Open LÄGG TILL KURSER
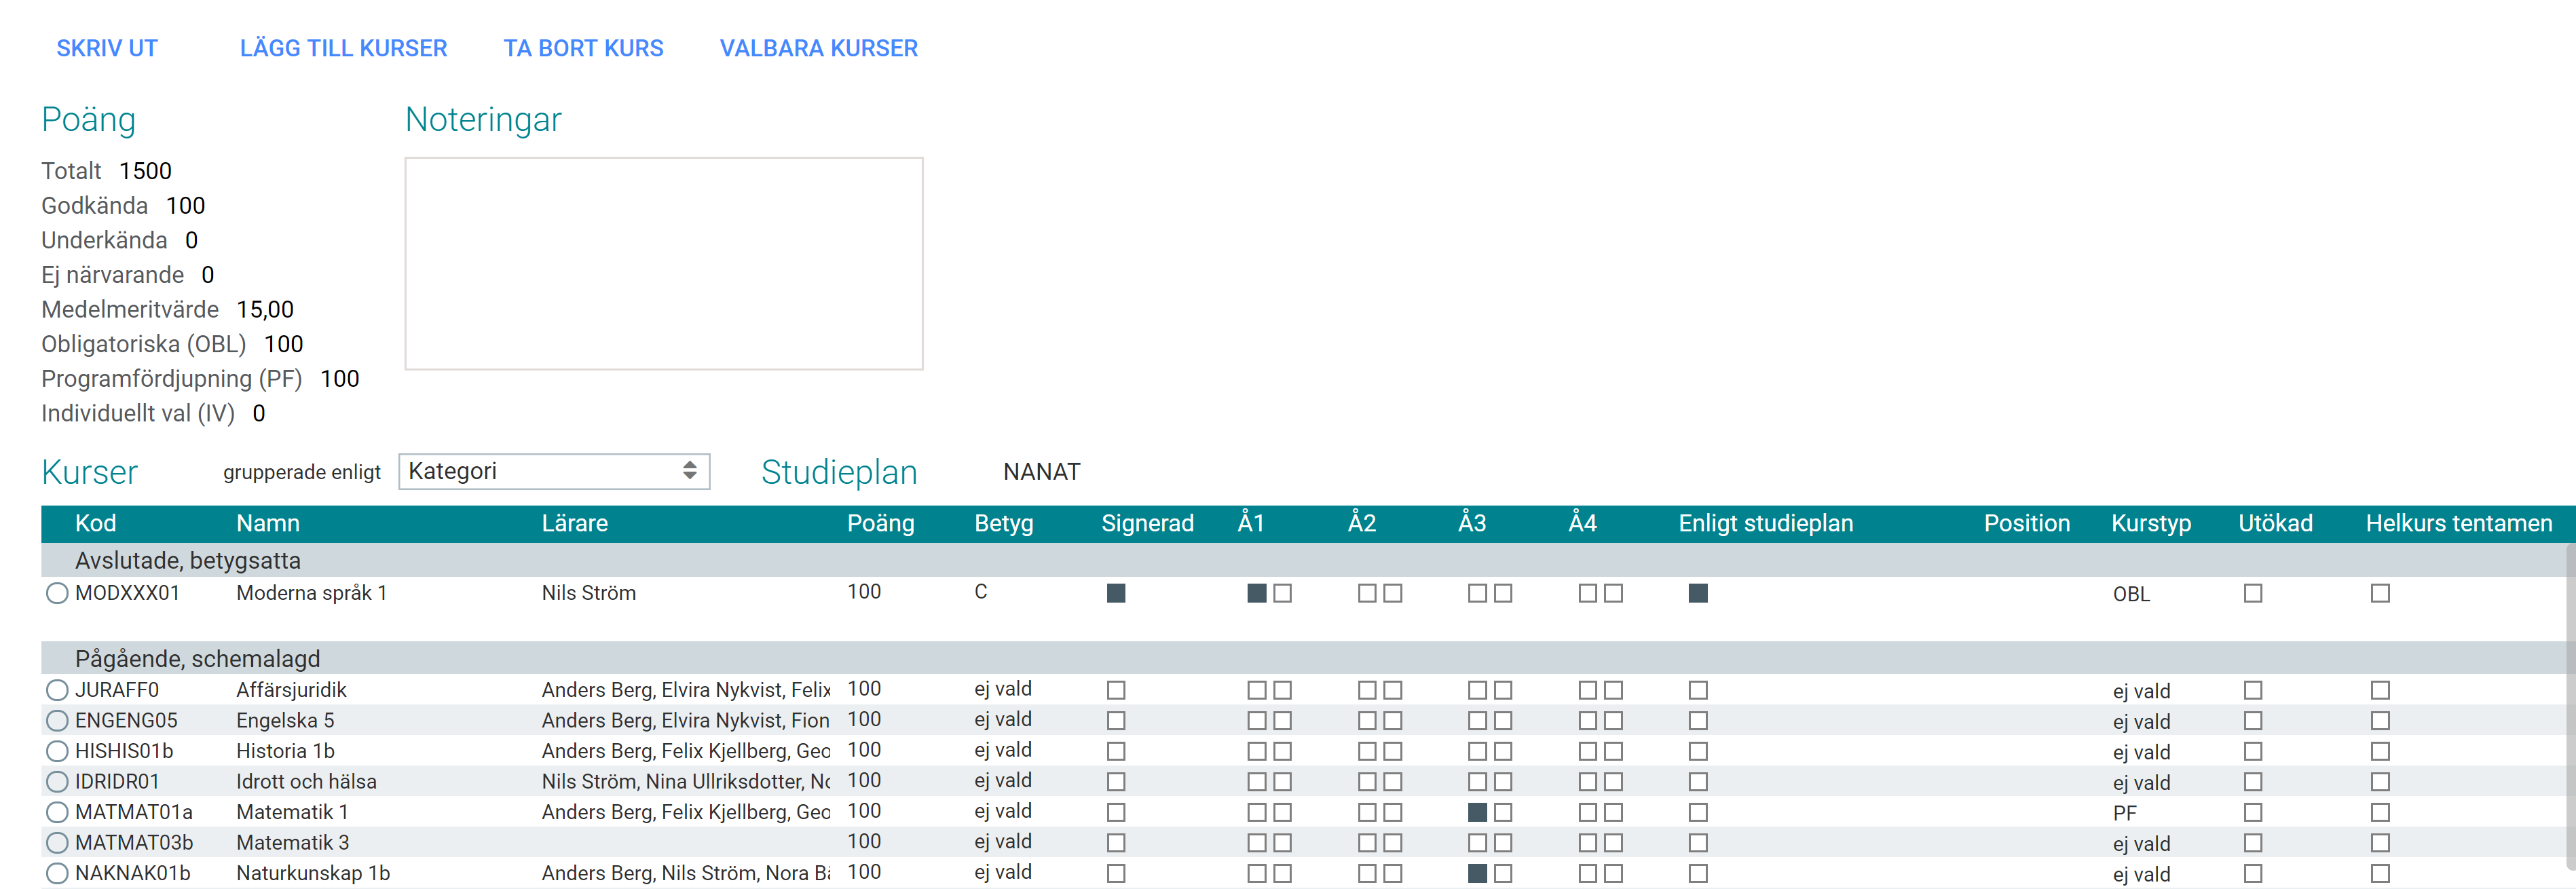 [x=343, y=48]
